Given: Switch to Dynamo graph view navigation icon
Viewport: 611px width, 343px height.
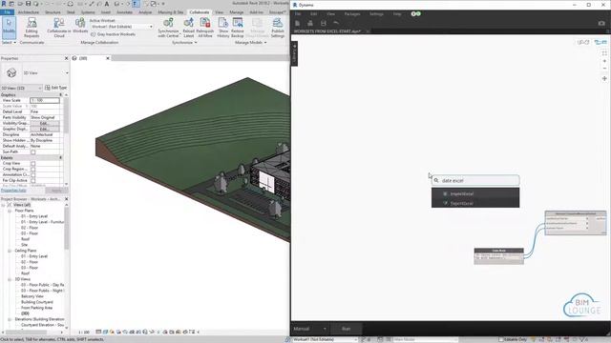Looking at the screenshot, I should [600, 42].
